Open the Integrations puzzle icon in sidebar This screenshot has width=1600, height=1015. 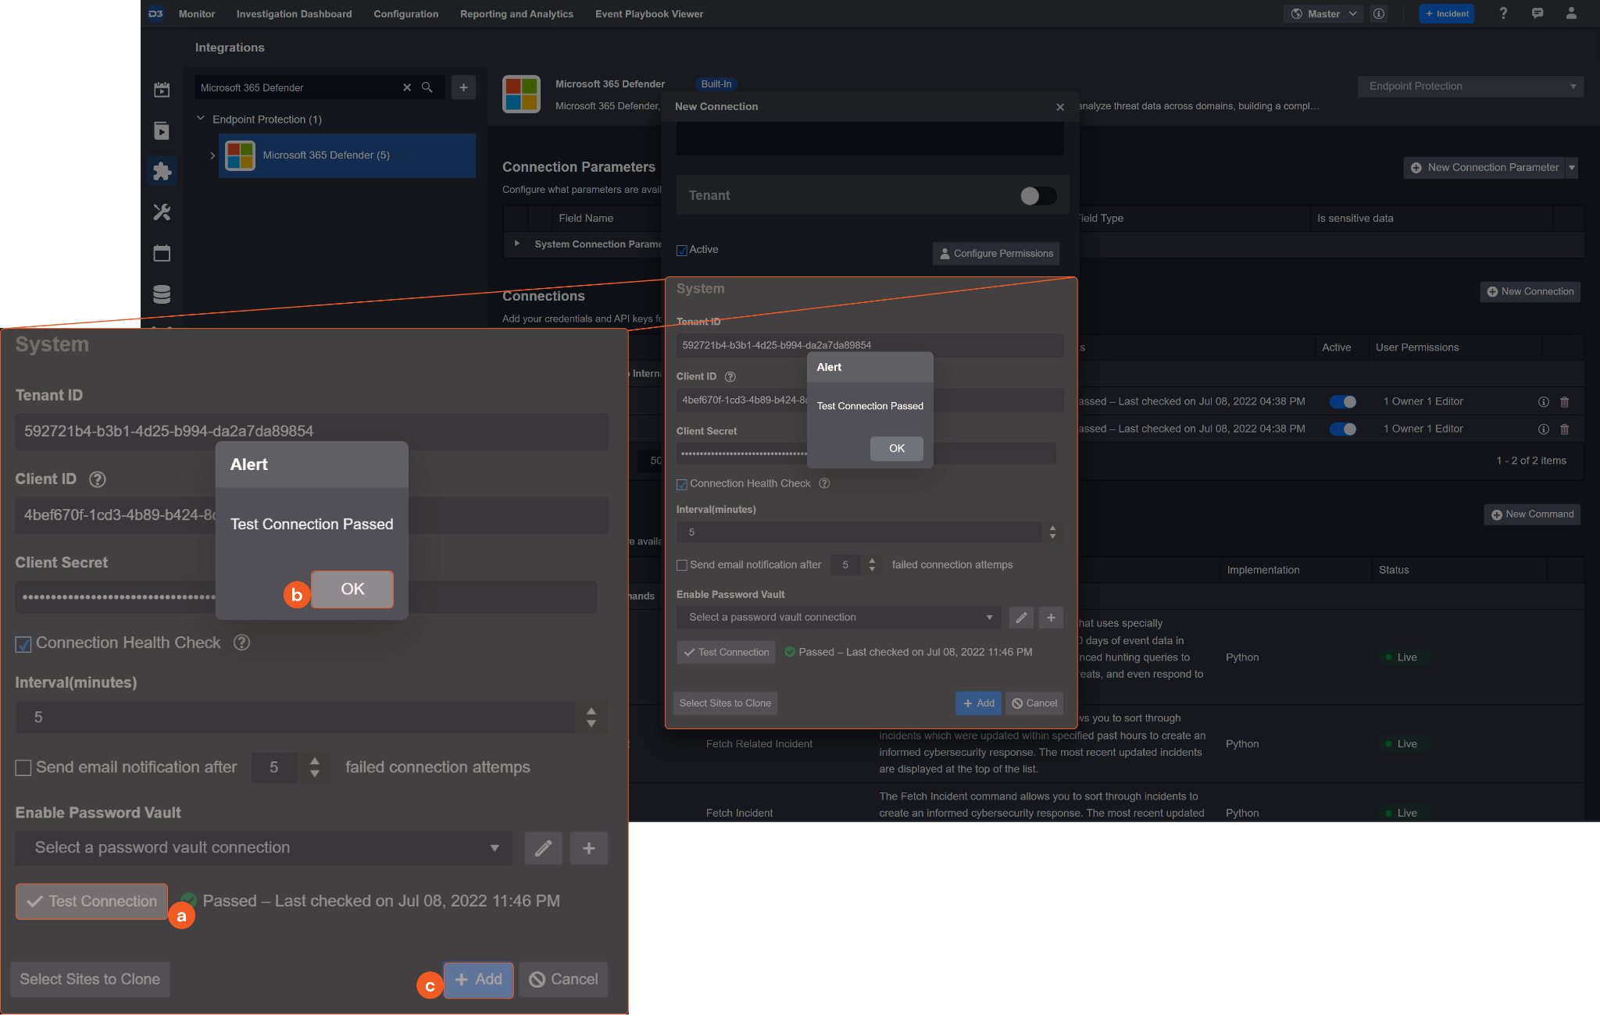pos(162,171)
